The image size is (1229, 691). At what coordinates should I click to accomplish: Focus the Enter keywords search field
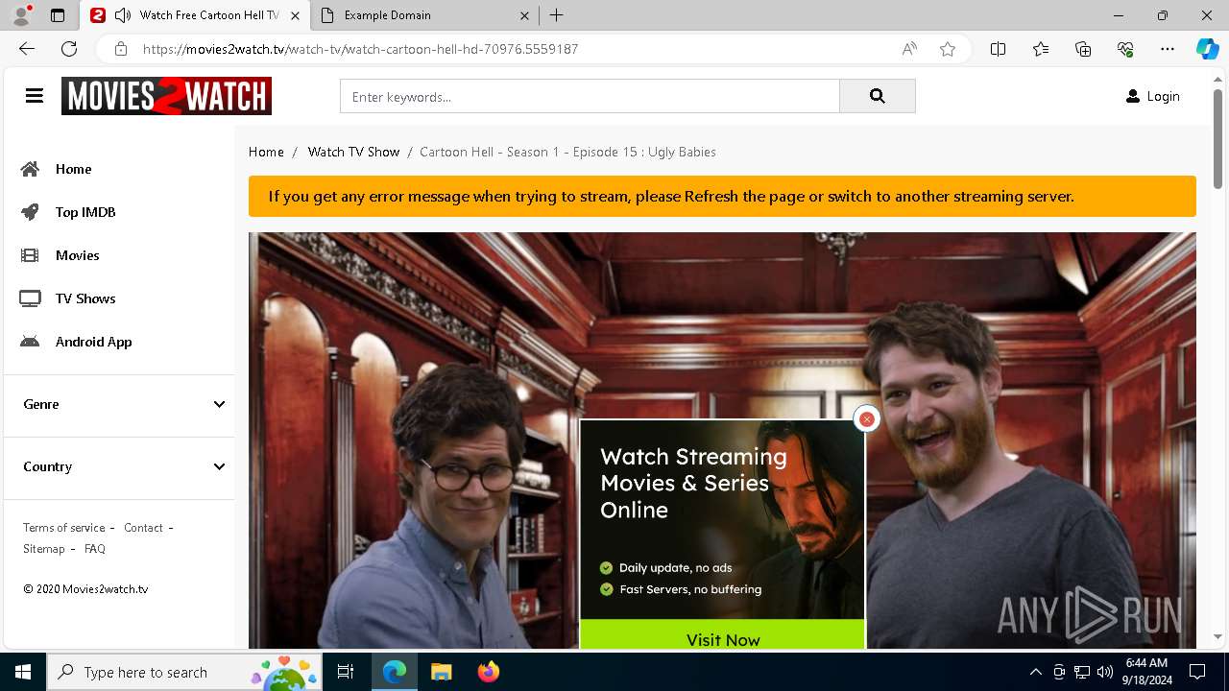tap(590, 96)
